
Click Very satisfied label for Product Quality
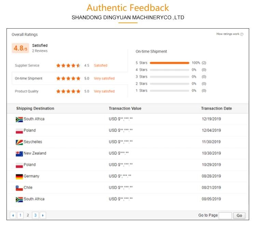104,91
